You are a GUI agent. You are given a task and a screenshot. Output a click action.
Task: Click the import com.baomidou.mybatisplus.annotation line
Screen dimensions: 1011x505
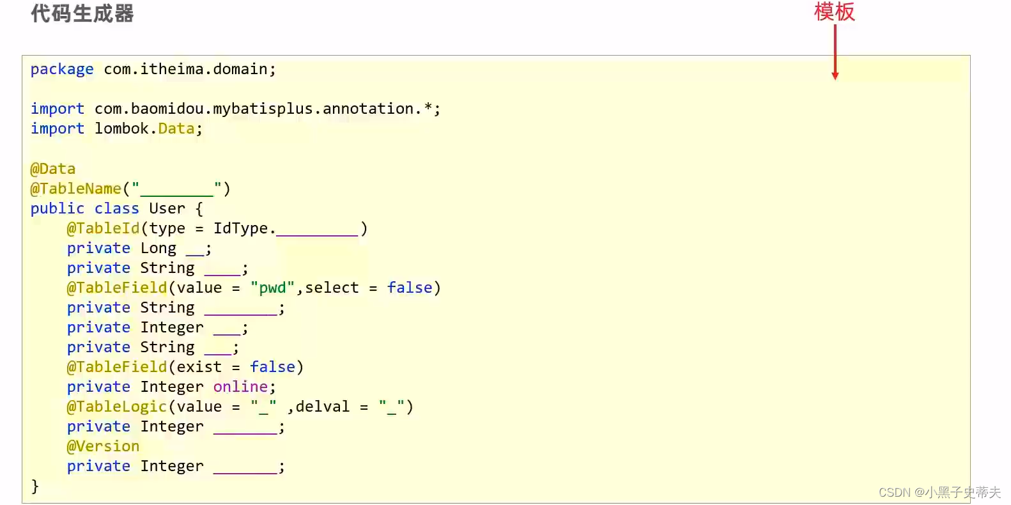point(235,109)
